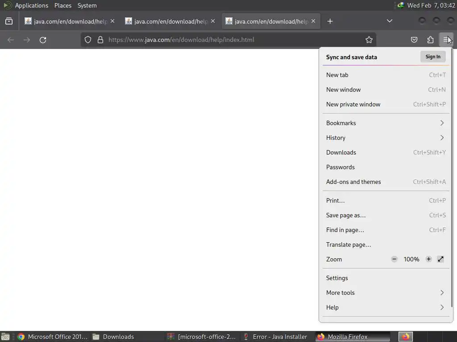The height and width of the screenshot is (342, 457).
Task: Open the tracking protection shield icon
Action: 88,40
